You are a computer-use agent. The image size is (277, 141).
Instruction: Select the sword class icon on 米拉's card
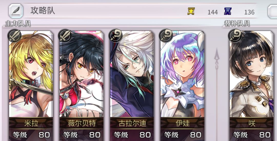tap(14, 36)
